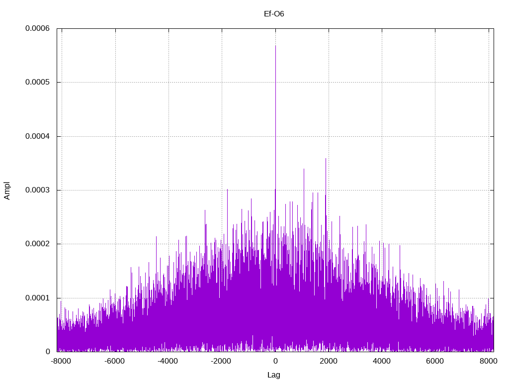
Task: Click the y-axis tick value 0.0005
Action: point(38,82)
